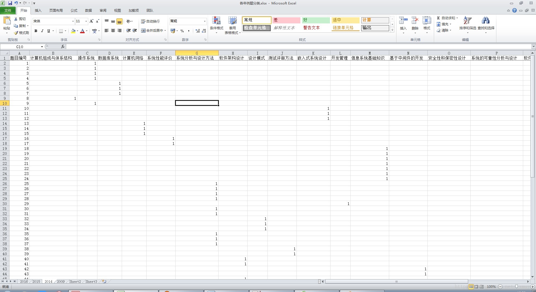Viewport: 536px width, 292px height.
Task: Open the File (文件) tab
Action: click(x=8, y=11)
